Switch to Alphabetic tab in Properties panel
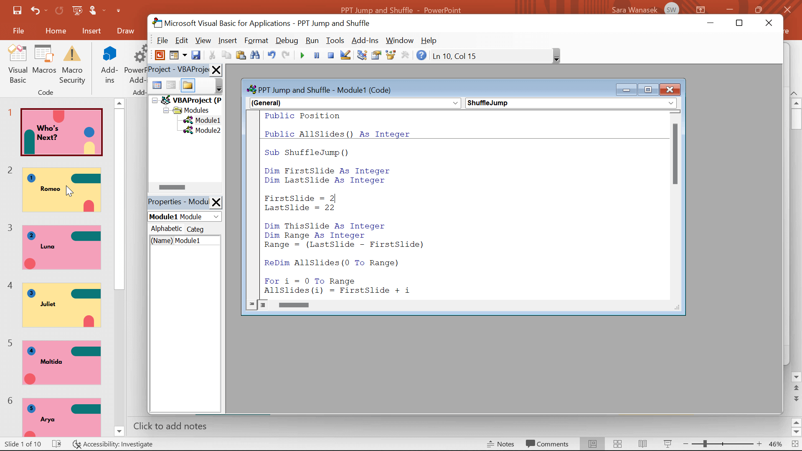The width and height of the screenshot is (802, 451). pos(166,229)
